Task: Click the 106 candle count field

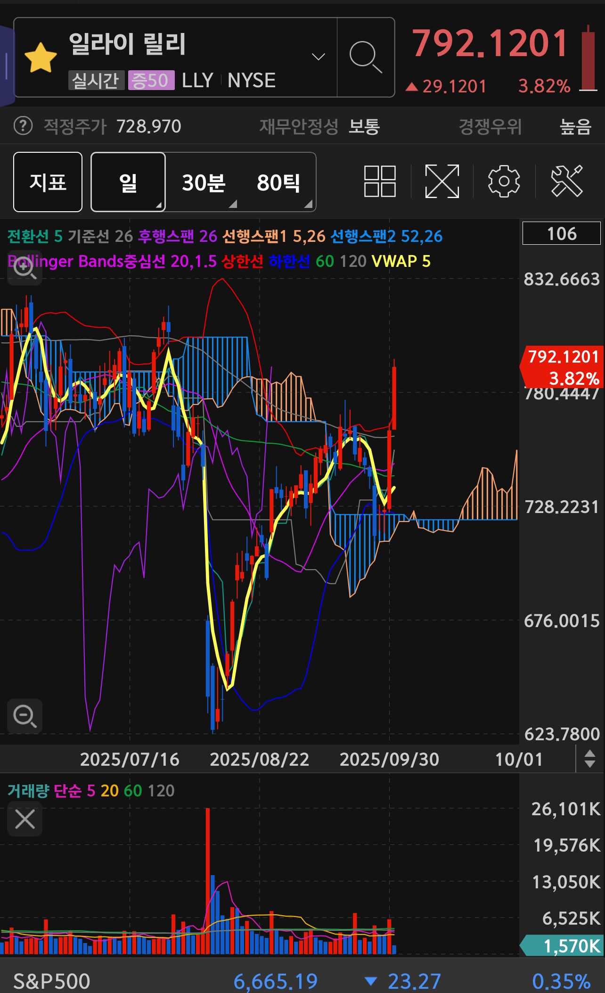Action: tap(562, 233)
